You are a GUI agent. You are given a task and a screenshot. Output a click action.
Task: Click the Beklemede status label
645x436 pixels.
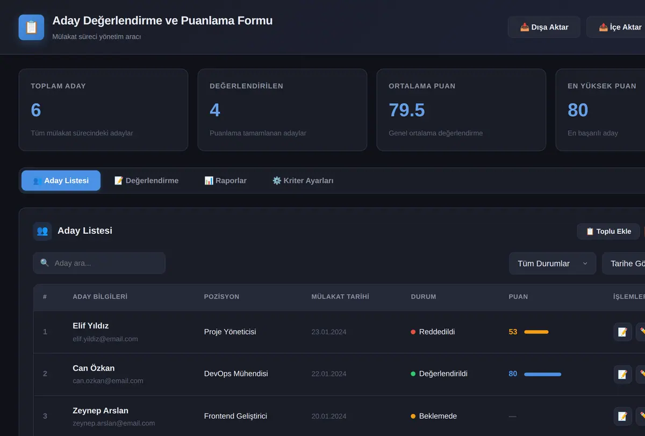point(438,416)
